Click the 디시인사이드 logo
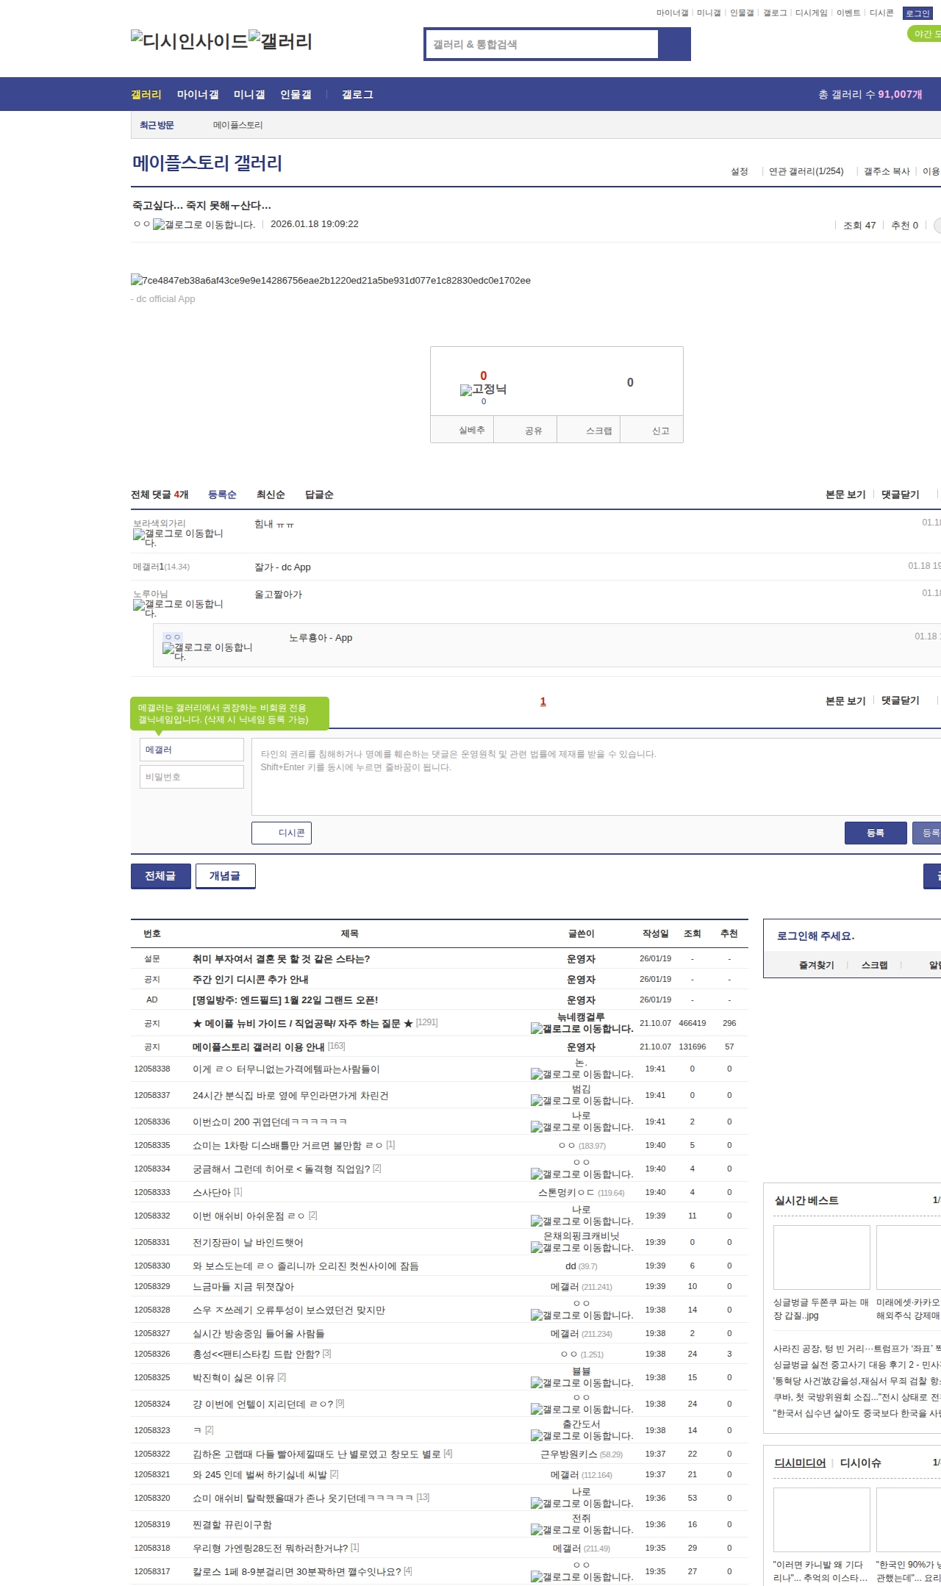 click(190, 41)
